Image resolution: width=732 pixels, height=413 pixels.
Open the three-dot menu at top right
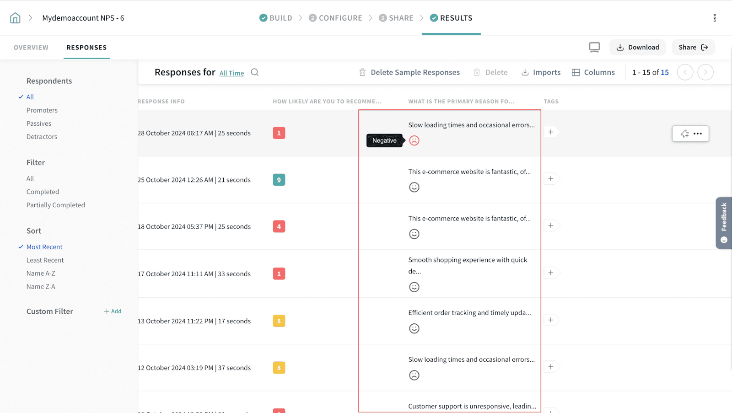[x=714, y=18]
